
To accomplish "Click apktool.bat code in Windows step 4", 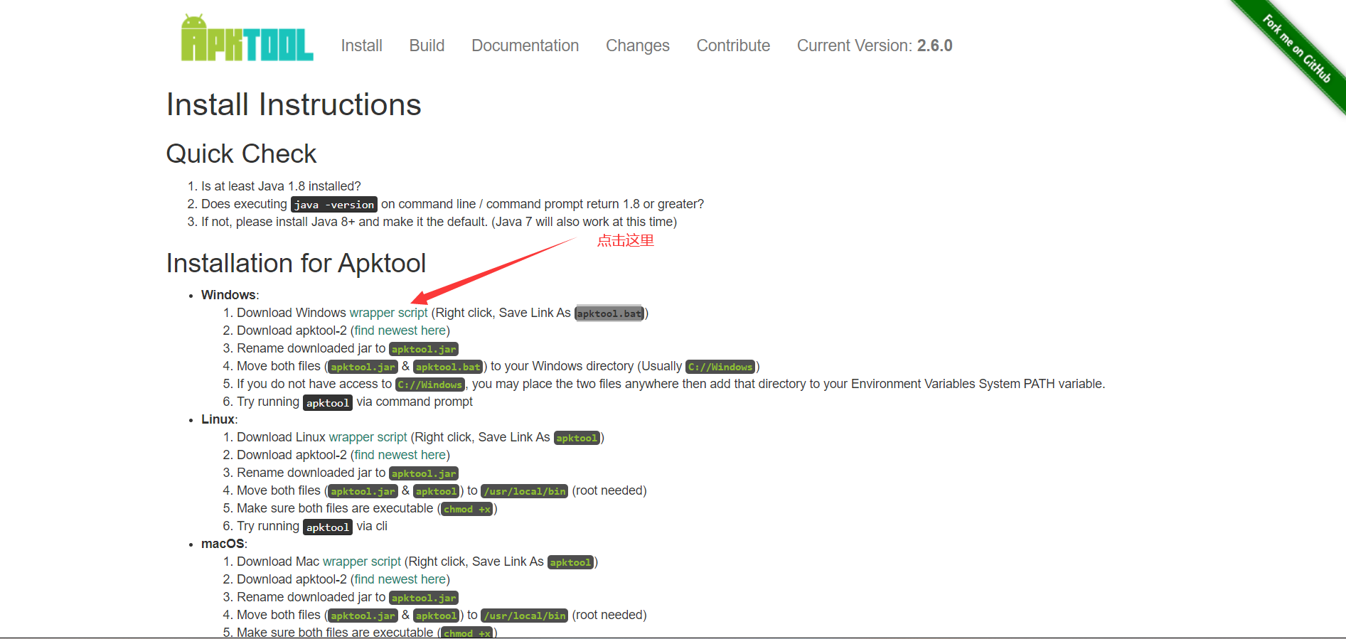I will 448,367.
